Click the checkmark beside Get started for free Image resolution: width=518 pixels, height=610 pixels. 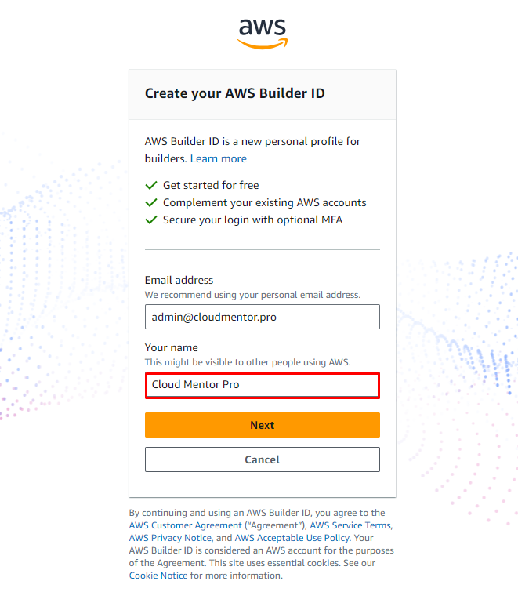point(151,186)
